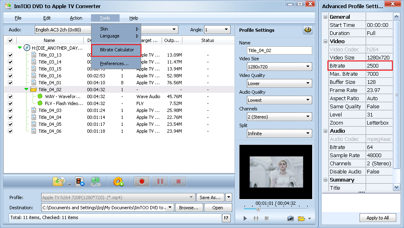Click the FLV profile gear icon
This screenshot has width=404, height=228.
click(40, 103)
